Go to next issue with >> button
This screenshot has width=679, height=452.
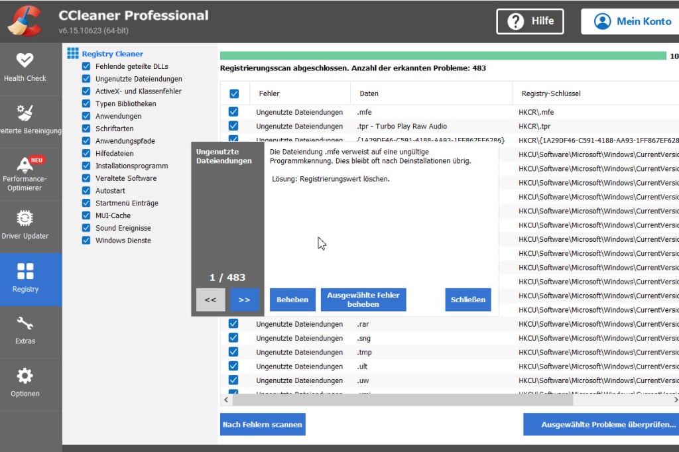tap(244, 300)
